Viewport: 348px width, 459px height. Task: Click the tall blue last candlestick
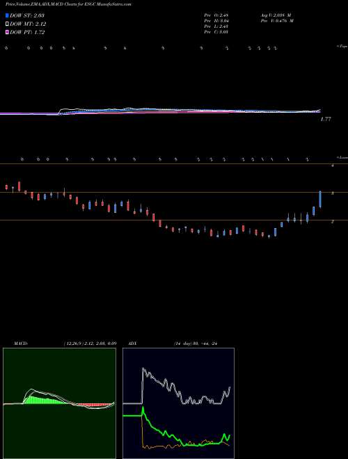click(320, 200)
